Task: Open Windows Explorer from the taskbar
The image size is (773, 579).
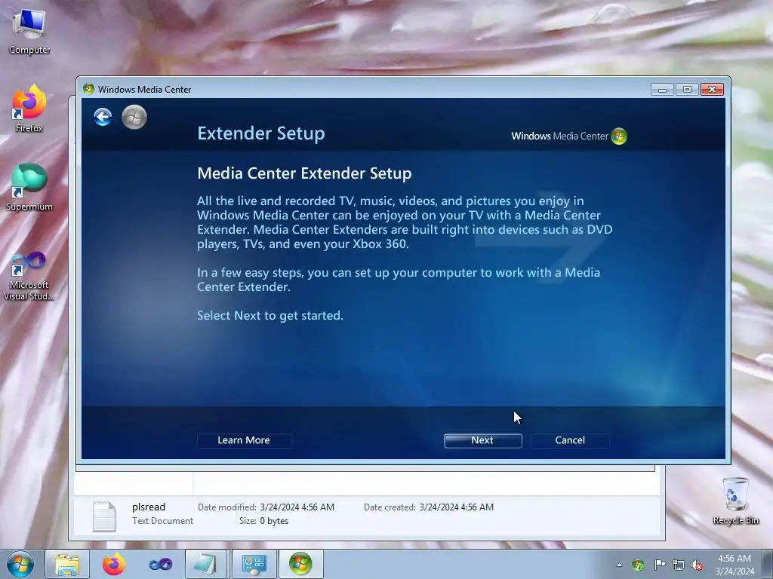Action: pyautogui.click(x=67, y=564)
